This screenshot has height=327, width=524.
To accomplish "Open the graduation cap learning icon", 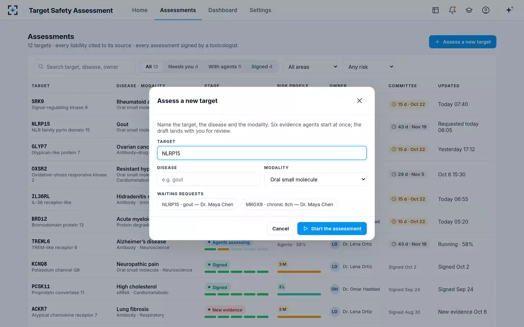I will tap(469, 10).
